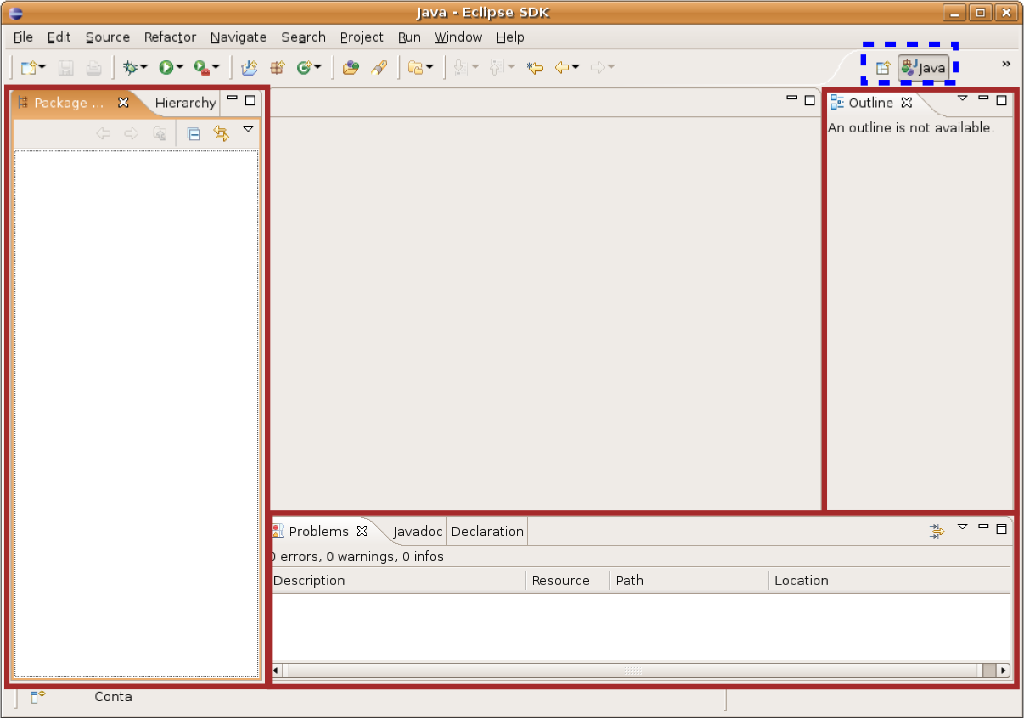Switch to the Javadoc tab
This screenshot has width=1024, height=718.
point(417,532)
